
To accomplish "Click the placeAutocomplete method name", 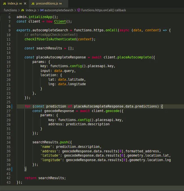I will click(134, 57).
